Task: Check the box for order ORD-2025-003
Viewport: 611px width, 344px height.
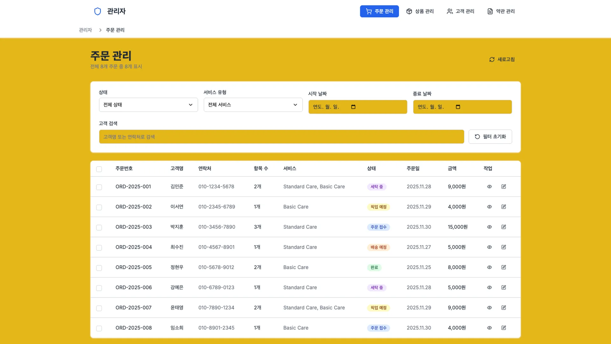Action: click(x=99, y=227)
